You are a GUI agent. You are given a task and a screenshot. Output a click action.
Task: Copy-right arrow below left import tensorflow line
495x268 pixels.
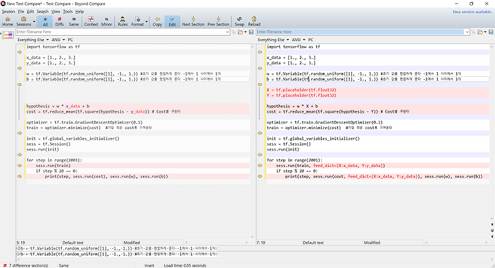coord(19,52)
